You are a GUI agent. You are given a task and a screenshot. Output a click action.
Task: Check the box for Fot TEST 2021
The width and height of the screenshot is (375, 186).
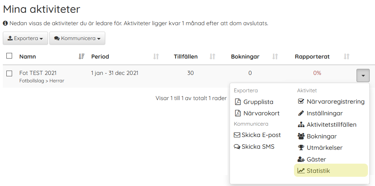point(9,73)
